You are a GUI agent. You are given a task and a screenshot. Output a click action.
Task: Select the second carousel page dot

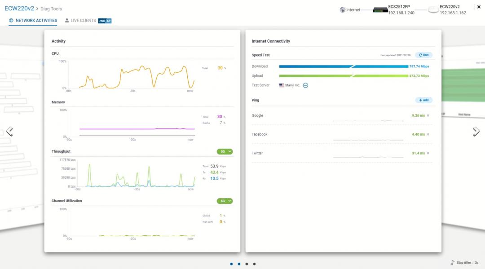point(239,264)
